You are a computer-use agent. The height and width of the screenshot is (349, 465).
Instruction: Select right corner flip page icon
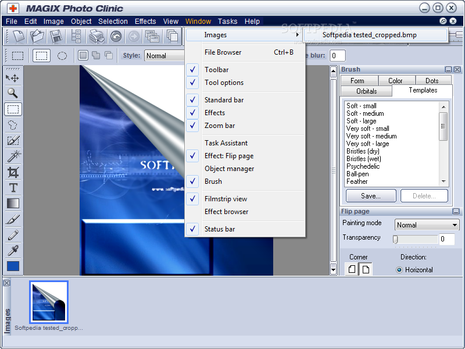[366, 269]
